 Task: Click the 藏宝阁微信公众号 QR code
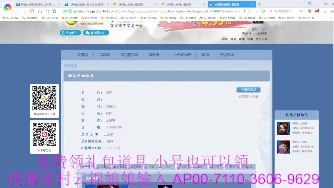[44, 98]
